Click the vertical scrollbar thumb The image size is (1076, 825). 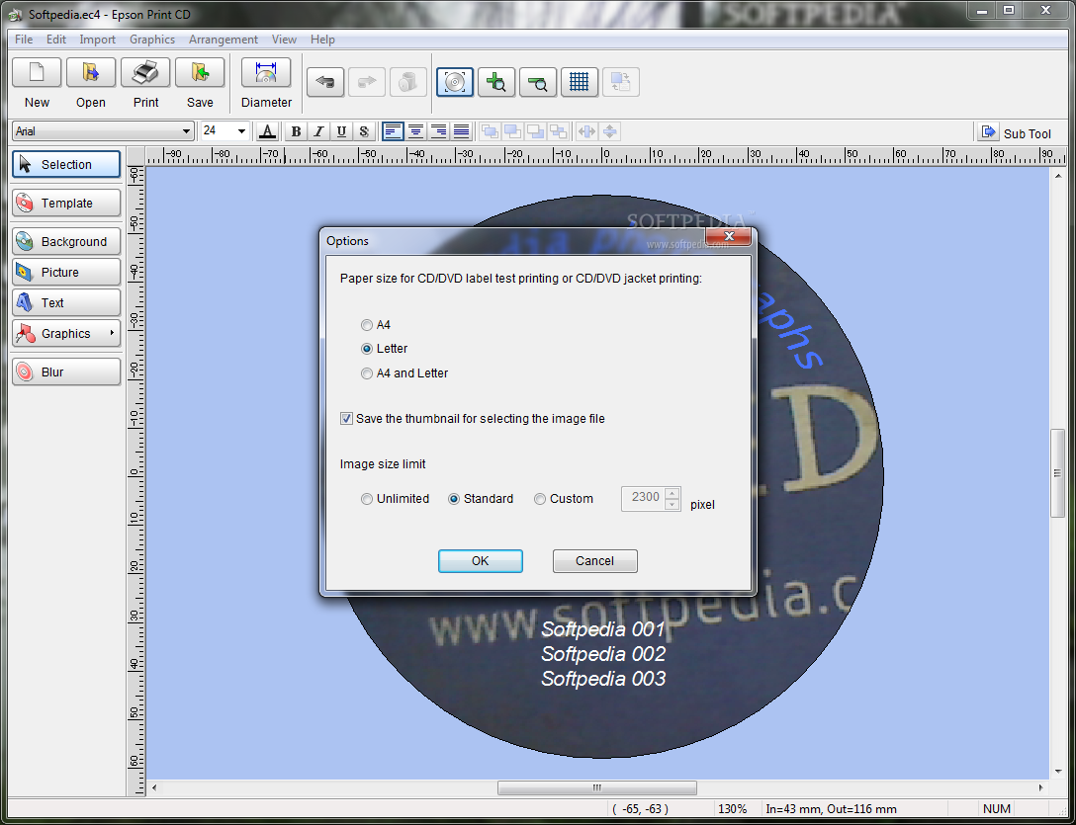click(x=1057, y=473)
